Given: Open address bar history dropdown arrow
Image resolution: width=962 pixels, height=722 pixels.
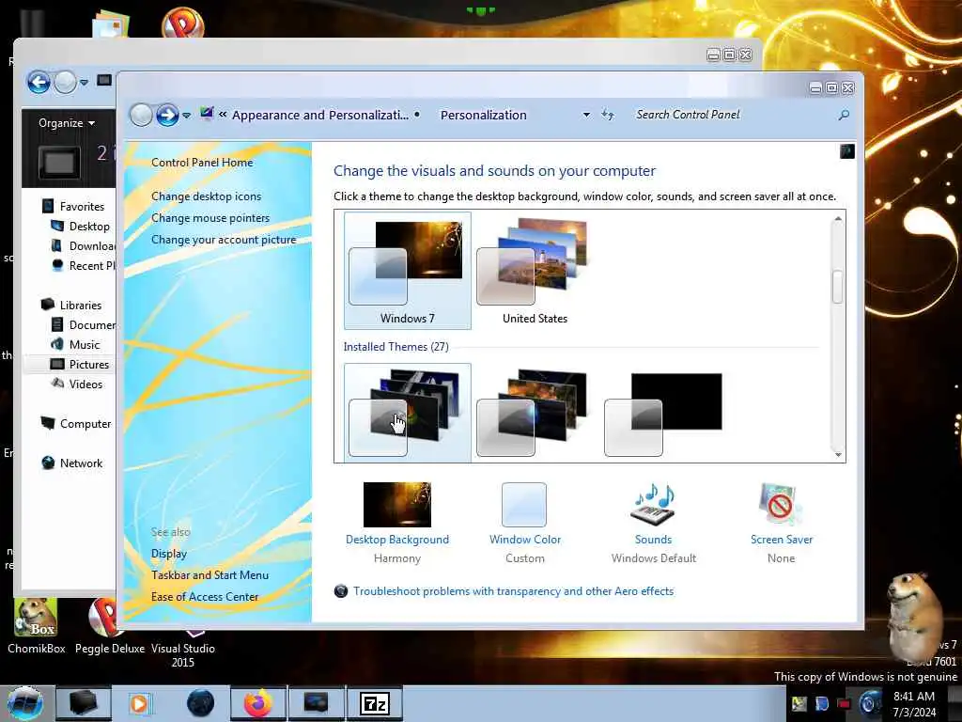Looking at the screenshot, I should (586, 115).
